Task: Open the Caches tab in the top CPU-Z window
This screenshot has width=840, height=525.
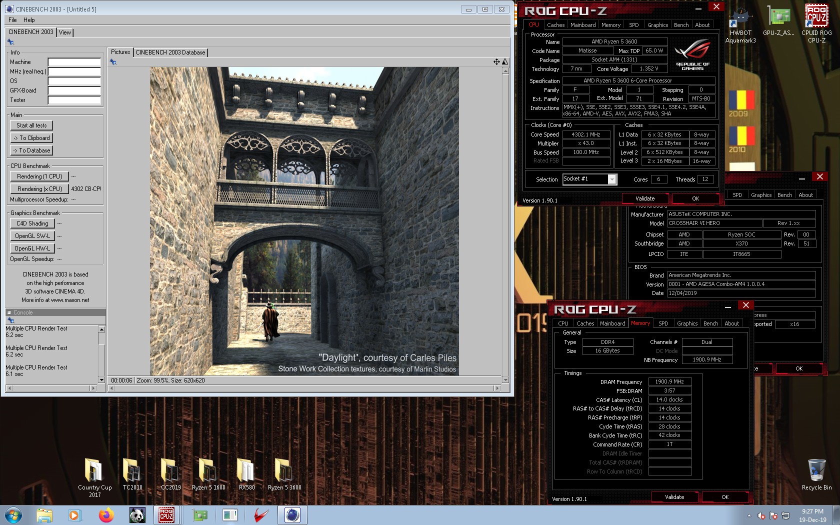Action: coord(555,25)
